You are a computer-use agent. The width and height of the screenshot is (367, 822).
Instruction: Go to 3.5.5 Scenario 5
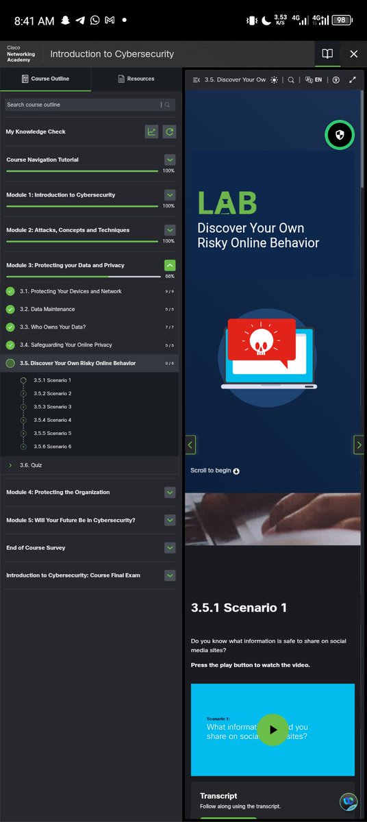coord(53,433)
